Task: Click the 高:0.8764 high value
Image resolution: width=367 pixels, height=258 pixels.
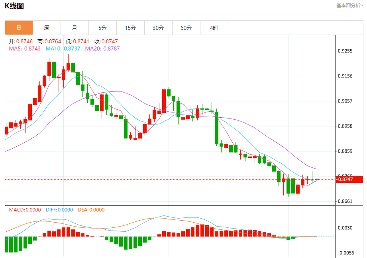Action: click(x=49, y=42)
